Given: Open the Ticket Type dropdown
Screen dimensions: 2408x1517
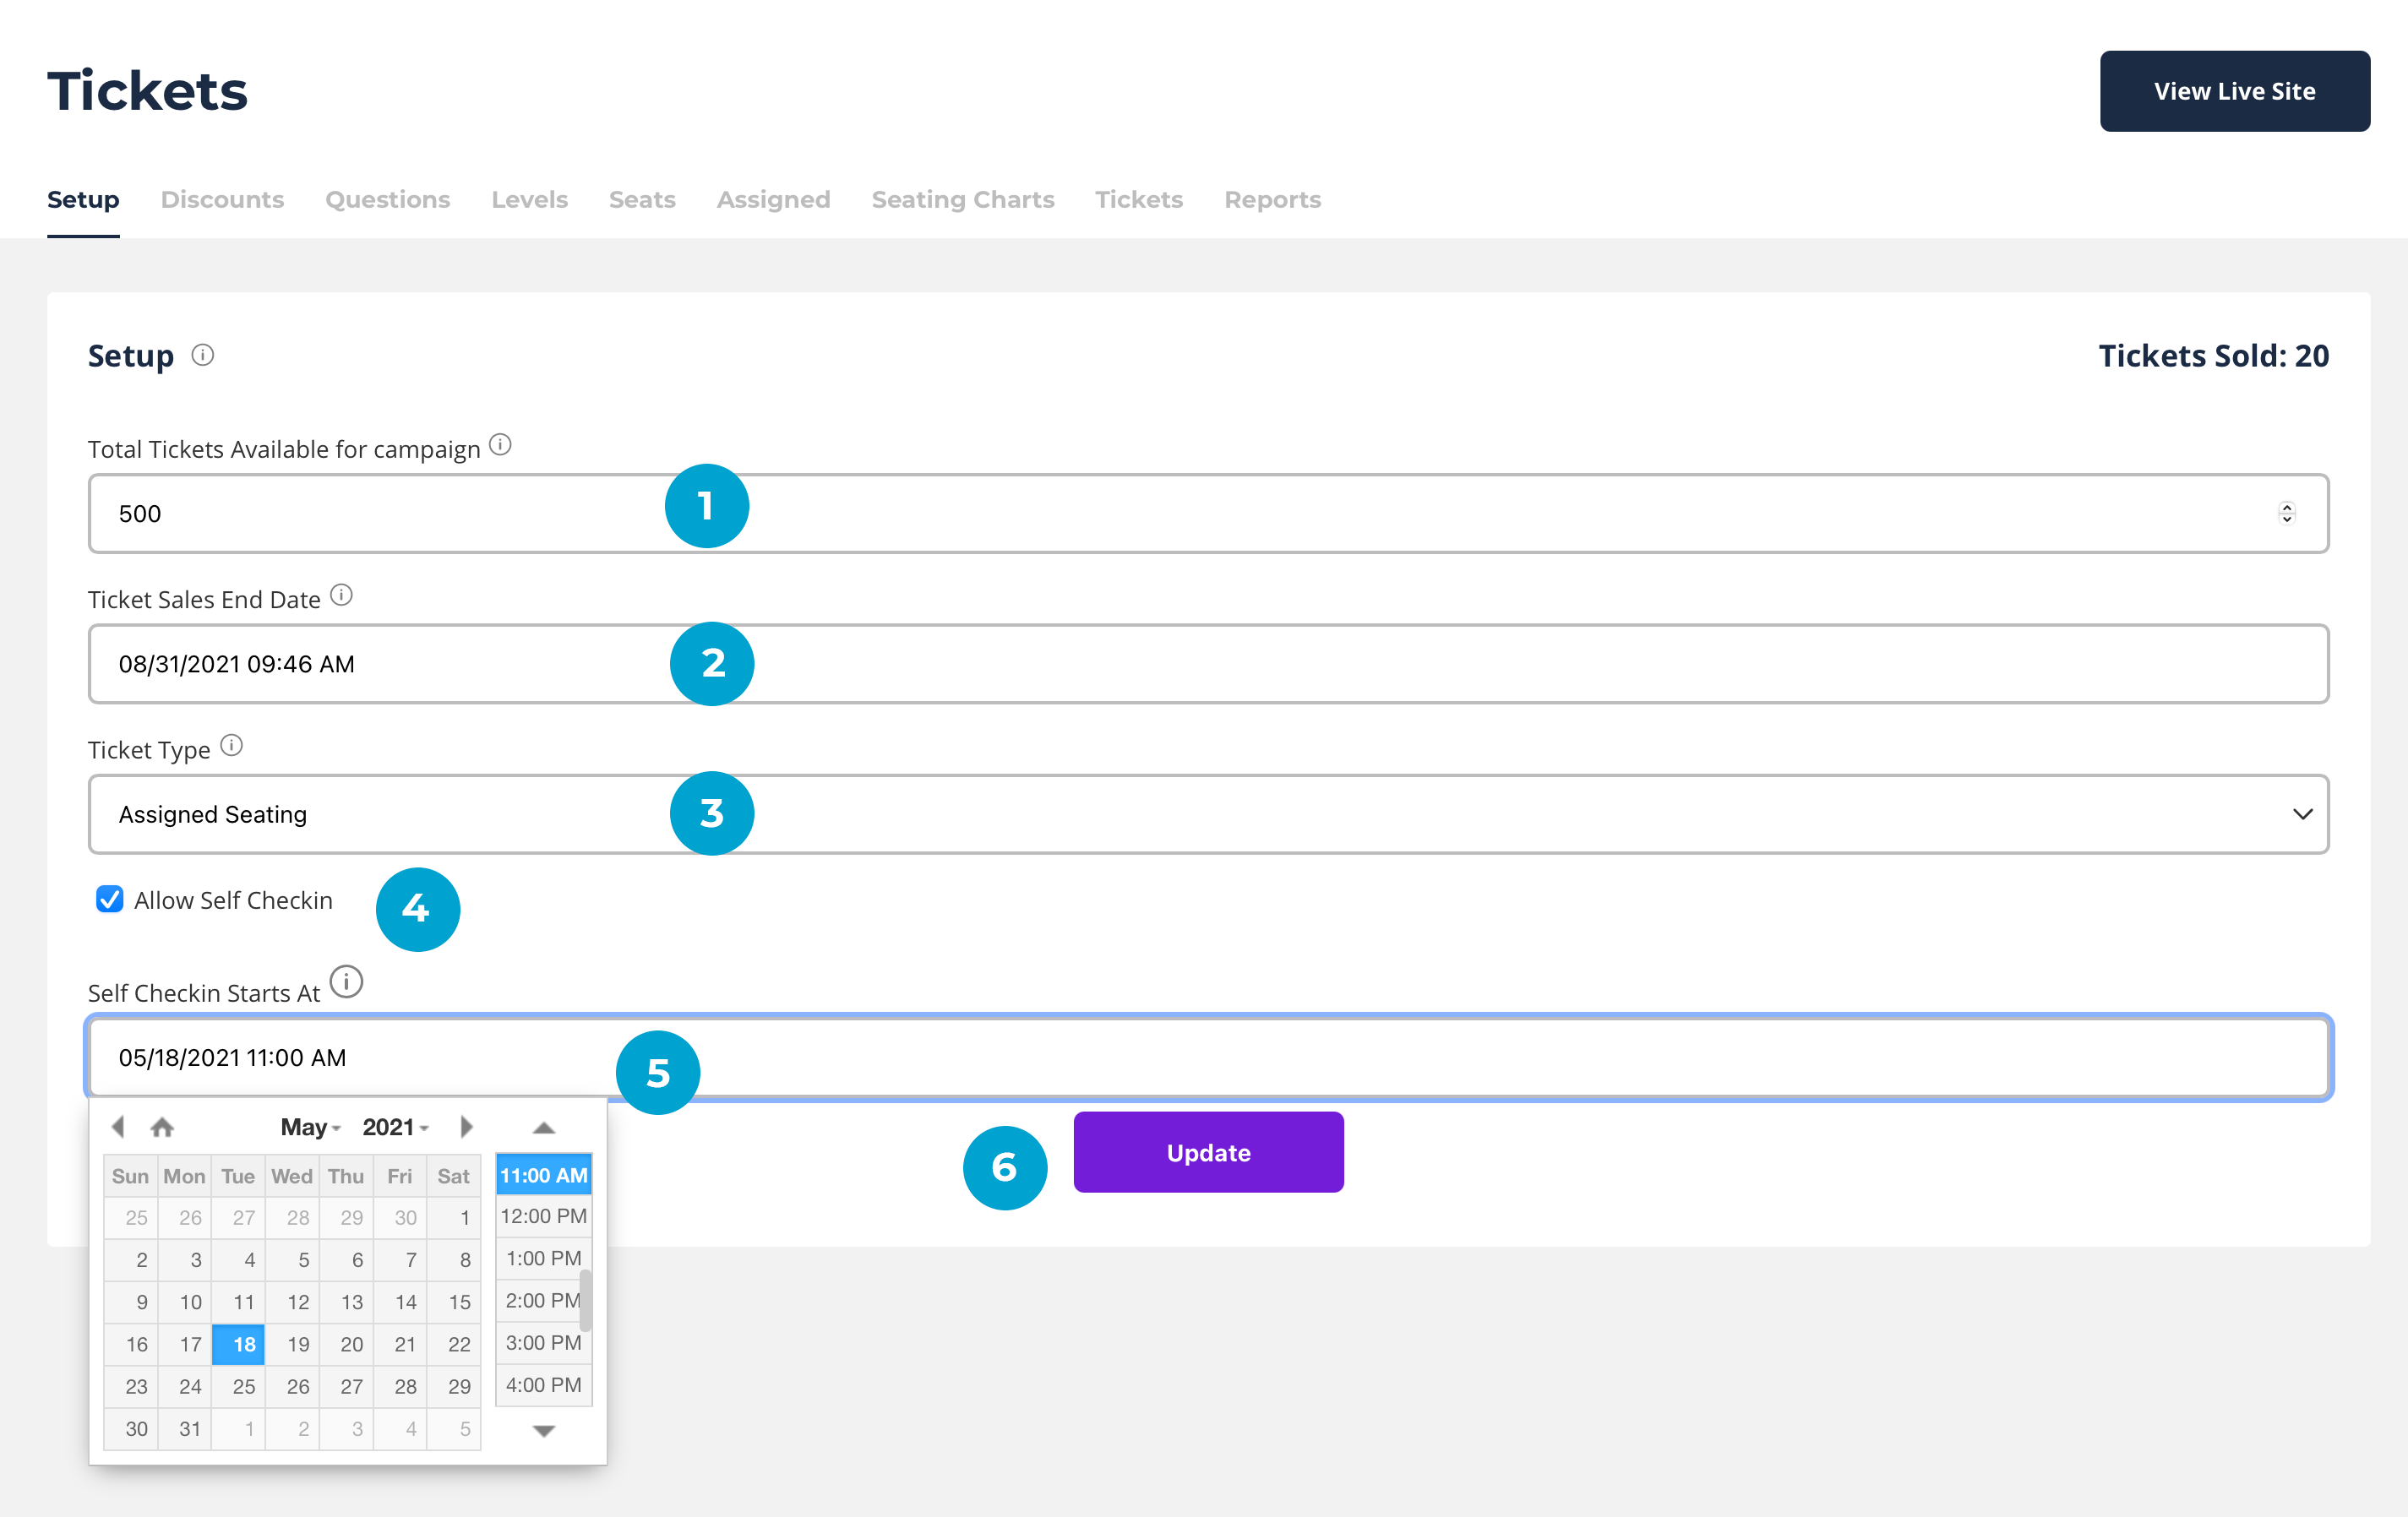Looking at the screenshot, I should pyautogui.click(x=1208, y=814).
